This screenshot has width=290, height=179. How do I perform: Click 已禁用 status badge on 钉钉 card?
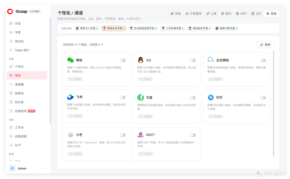click(x=215, y=116)
